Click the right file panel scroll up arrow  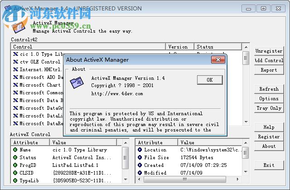[x=246, y=143]
